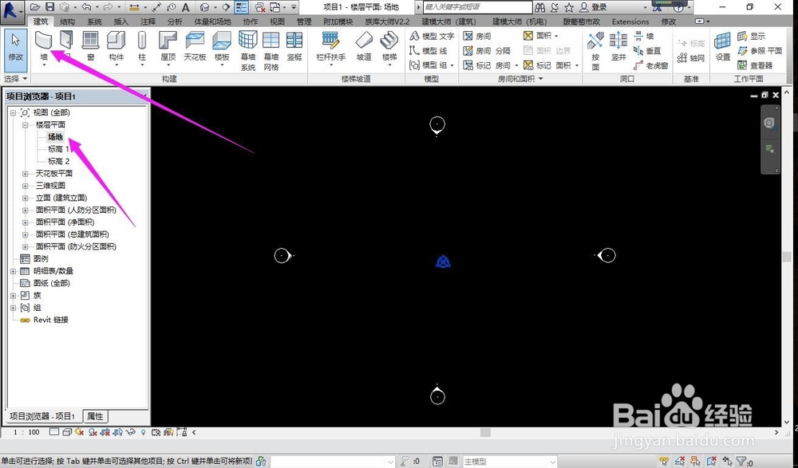Collapse the 视图 (全部) tree node
Image resolution: width=798 pixels, height=468 pixels.
[x=14, y=112]
